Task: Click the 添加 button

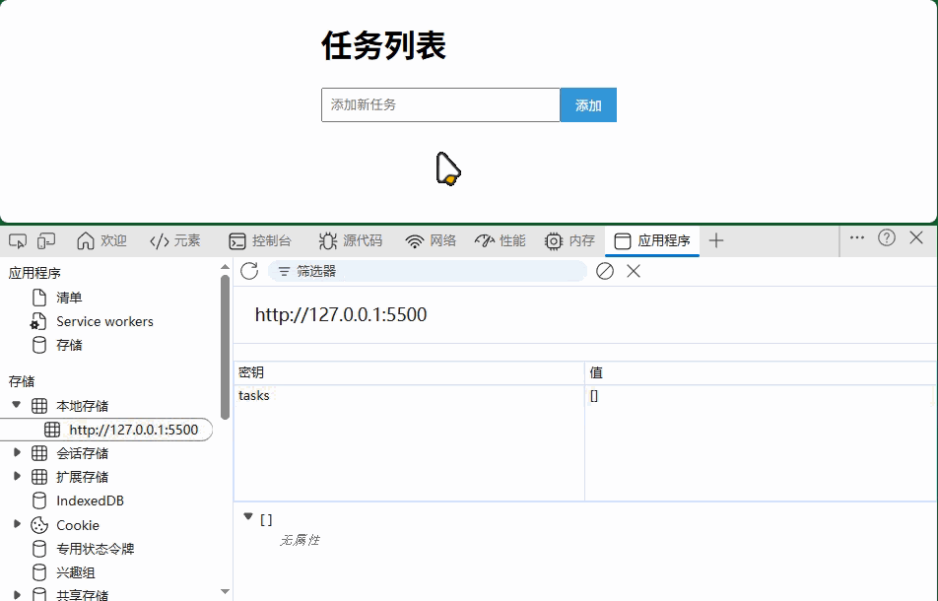Action: [x=587, y=104]
